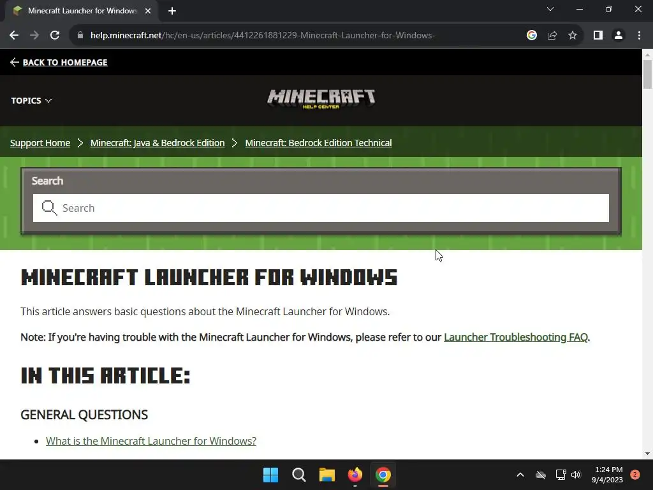Close the Minecraft Launcher for Windows tab

[x=148, y=11]
